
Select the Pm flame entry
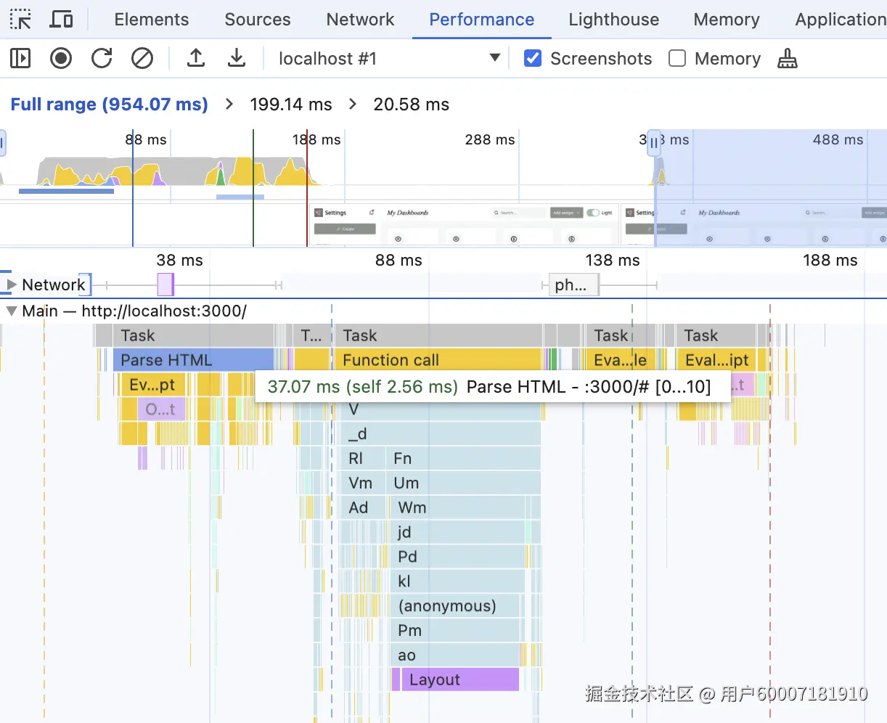[x=455, y=632]
